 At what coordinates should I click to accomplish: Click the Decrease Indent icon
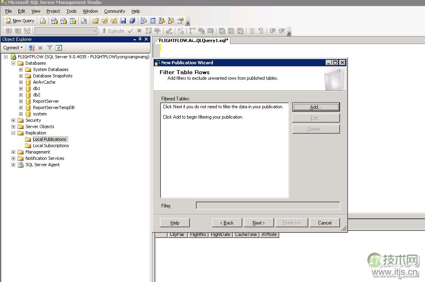tap(272, 31)
